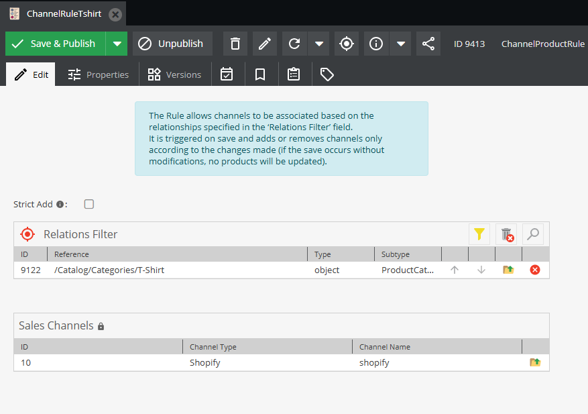This screenshot has height=414, width=588.
Task: Click the yellow filter icon in Relations Filter
Action: (479, 234)
